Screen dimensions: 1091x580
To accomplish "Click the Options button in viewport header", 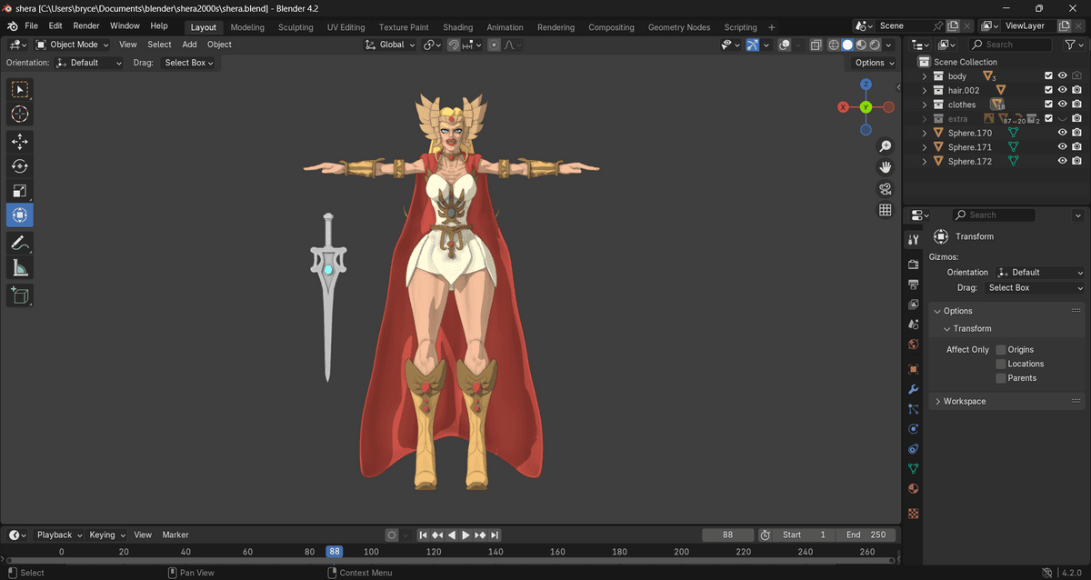I will (874, 63).
